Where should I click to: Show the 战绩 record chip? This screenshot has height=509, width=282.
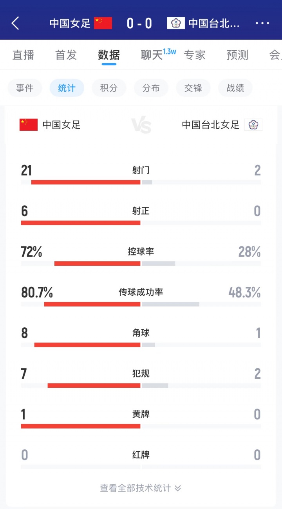tap(235, 88)
